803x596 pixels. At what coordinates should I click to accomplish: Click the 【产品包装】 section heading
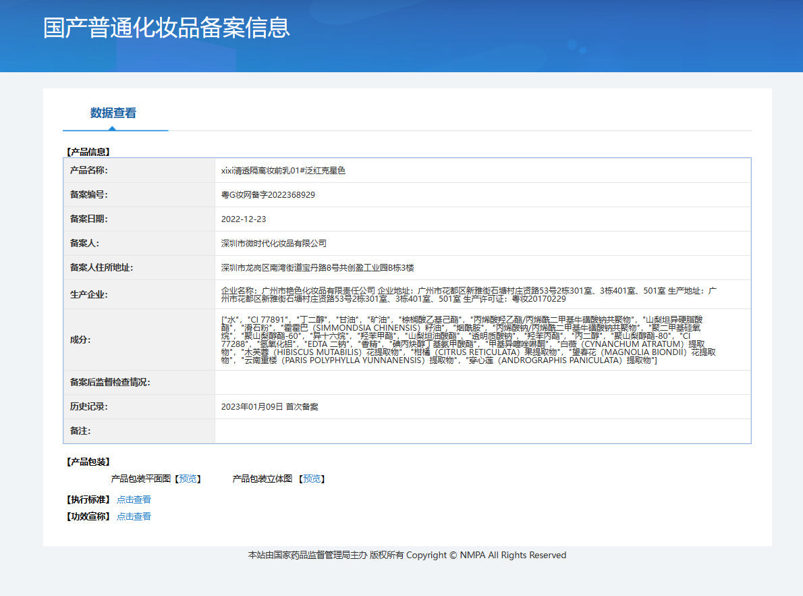pyautogui.click(x=88, y=462)
